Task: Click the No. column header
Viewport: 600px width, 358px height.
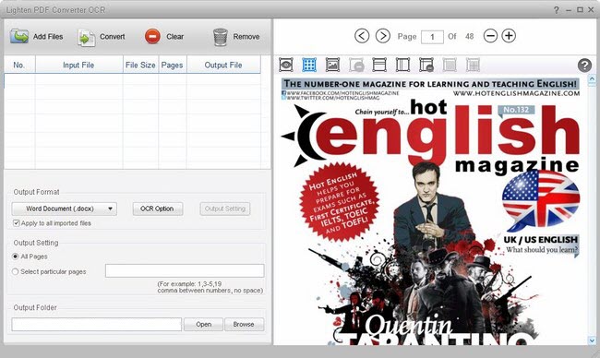Action: (19, 65)
